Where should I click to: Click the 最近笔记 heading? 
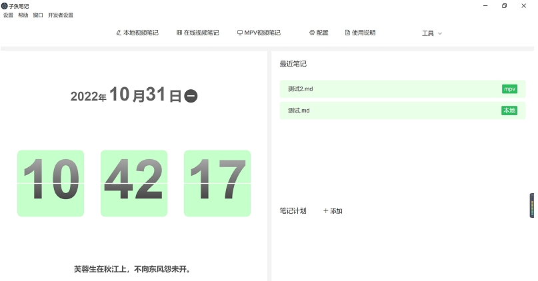[293, 64]
